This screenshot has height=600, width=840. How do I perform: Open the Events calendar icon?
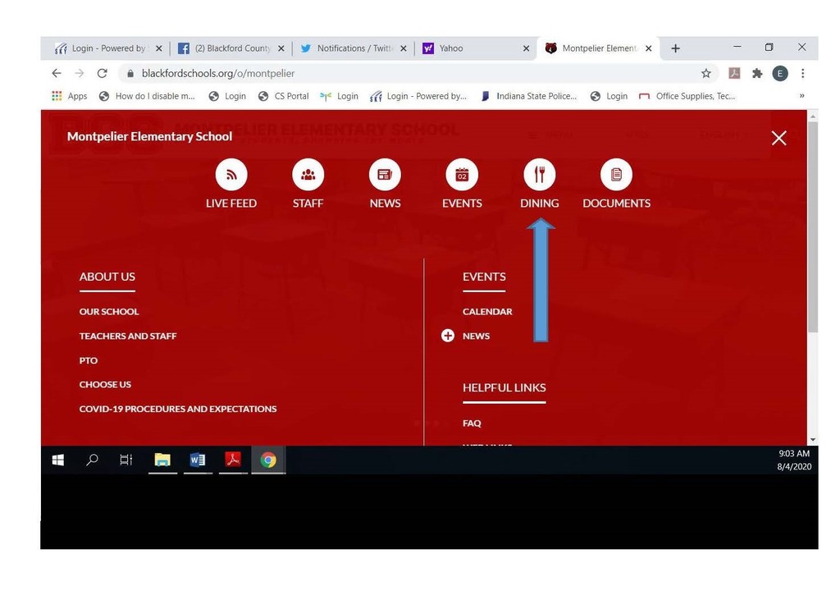click(x=462, y=174)
